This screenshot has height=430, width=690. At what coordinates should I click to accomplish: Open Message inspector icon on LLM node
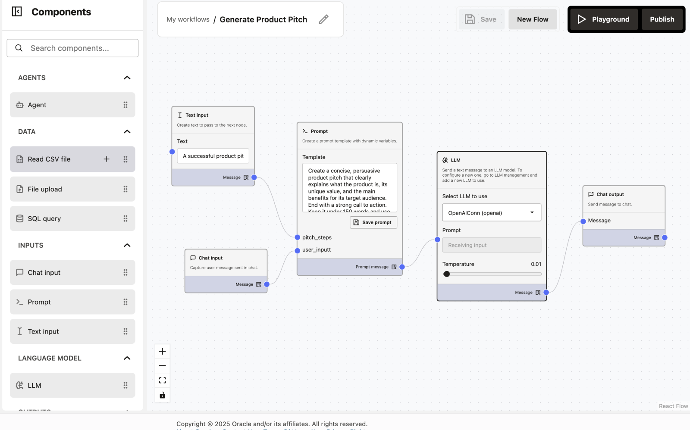pos(538,292)
